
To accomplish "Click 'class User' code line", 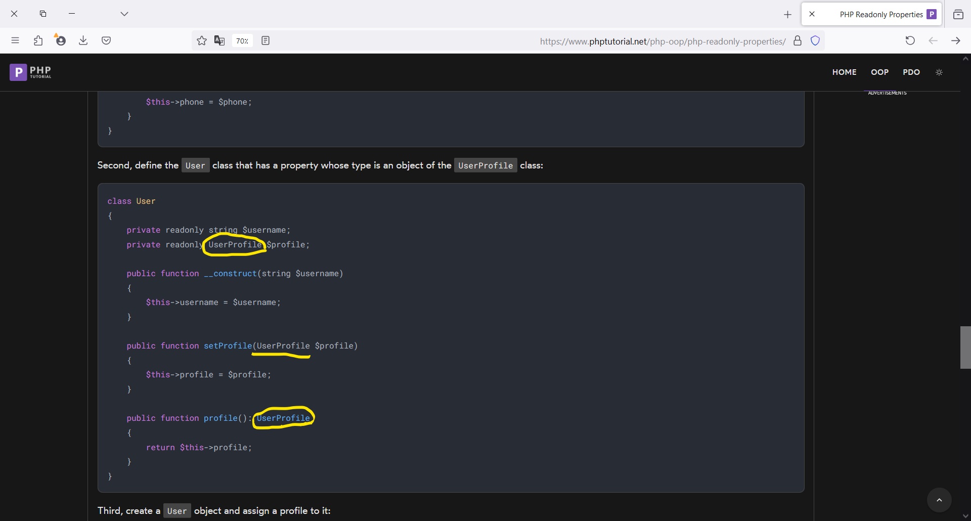I will point(131,201).
